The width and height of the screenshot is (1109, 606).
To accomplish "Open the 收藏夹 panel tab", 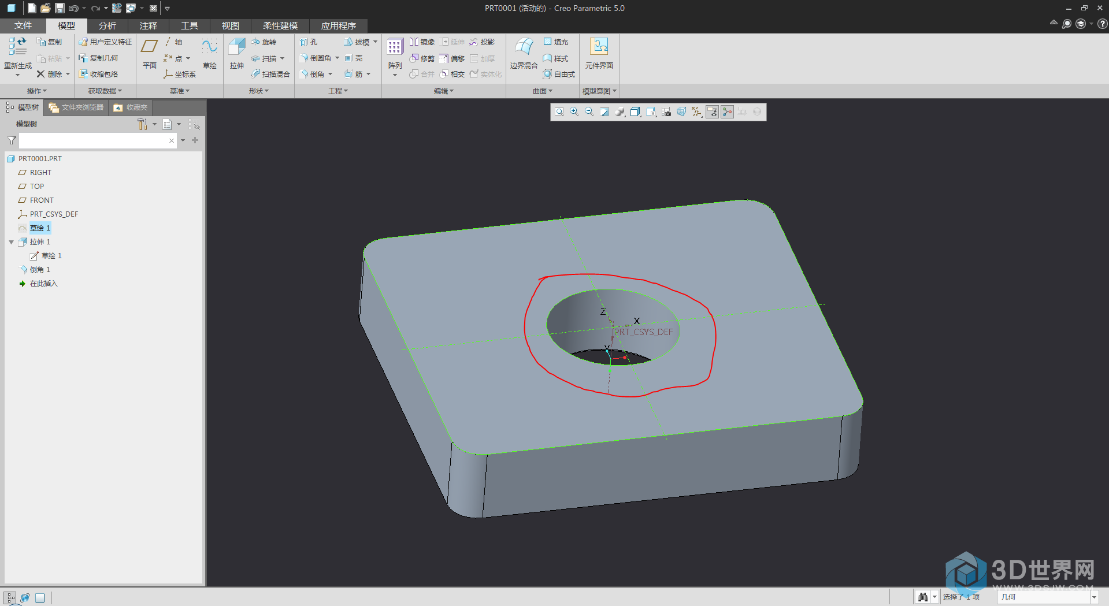I will coord(131,107).
